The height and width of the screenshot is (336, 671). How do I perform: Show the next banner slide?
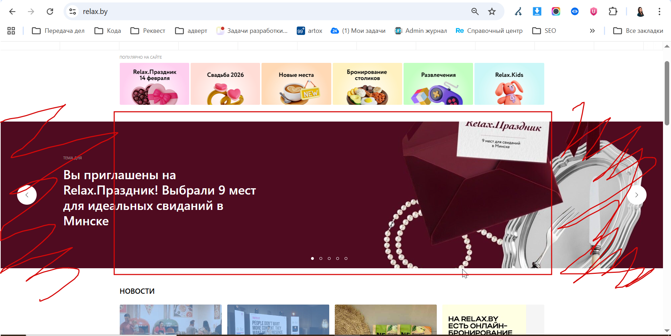637,195
